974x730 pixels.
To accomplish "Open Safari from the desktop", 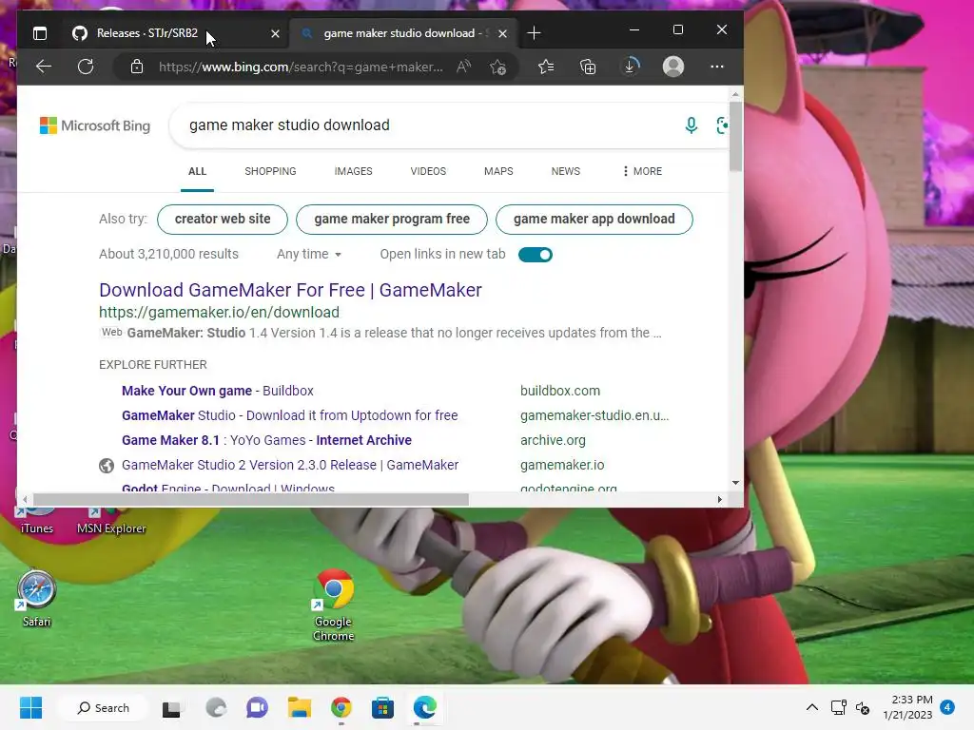I will click(36, 599).
